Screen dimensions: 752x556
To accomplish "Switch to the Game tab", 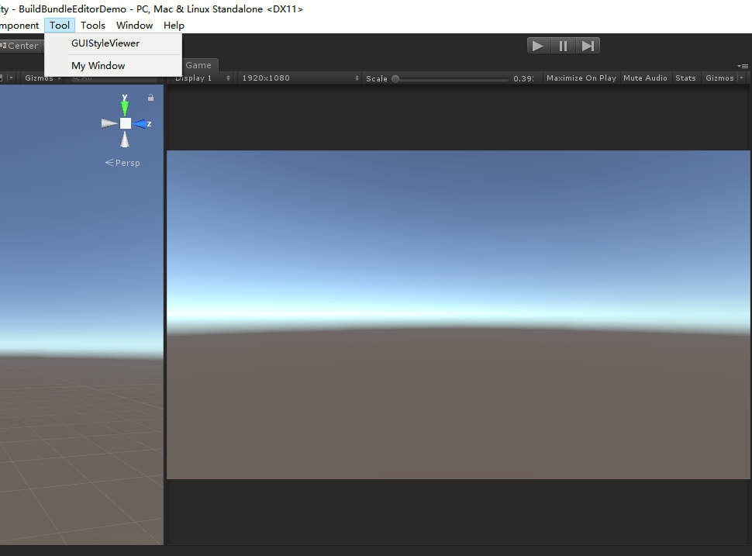I will (199, 65).
